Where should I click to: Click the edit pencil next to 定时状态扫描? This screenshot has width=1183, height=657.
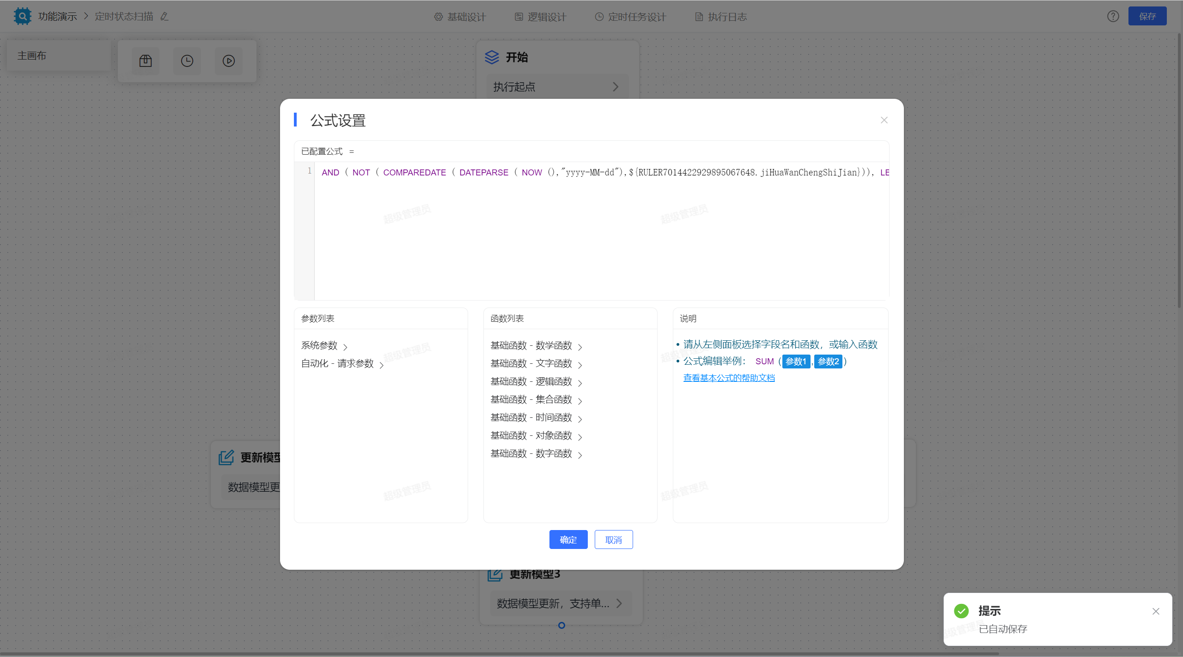(x=165, y=17)
